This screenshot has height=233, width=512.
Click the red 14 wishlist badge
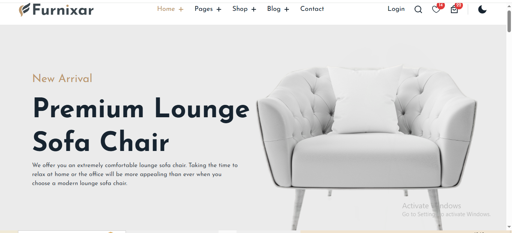(x=441, y=6)
